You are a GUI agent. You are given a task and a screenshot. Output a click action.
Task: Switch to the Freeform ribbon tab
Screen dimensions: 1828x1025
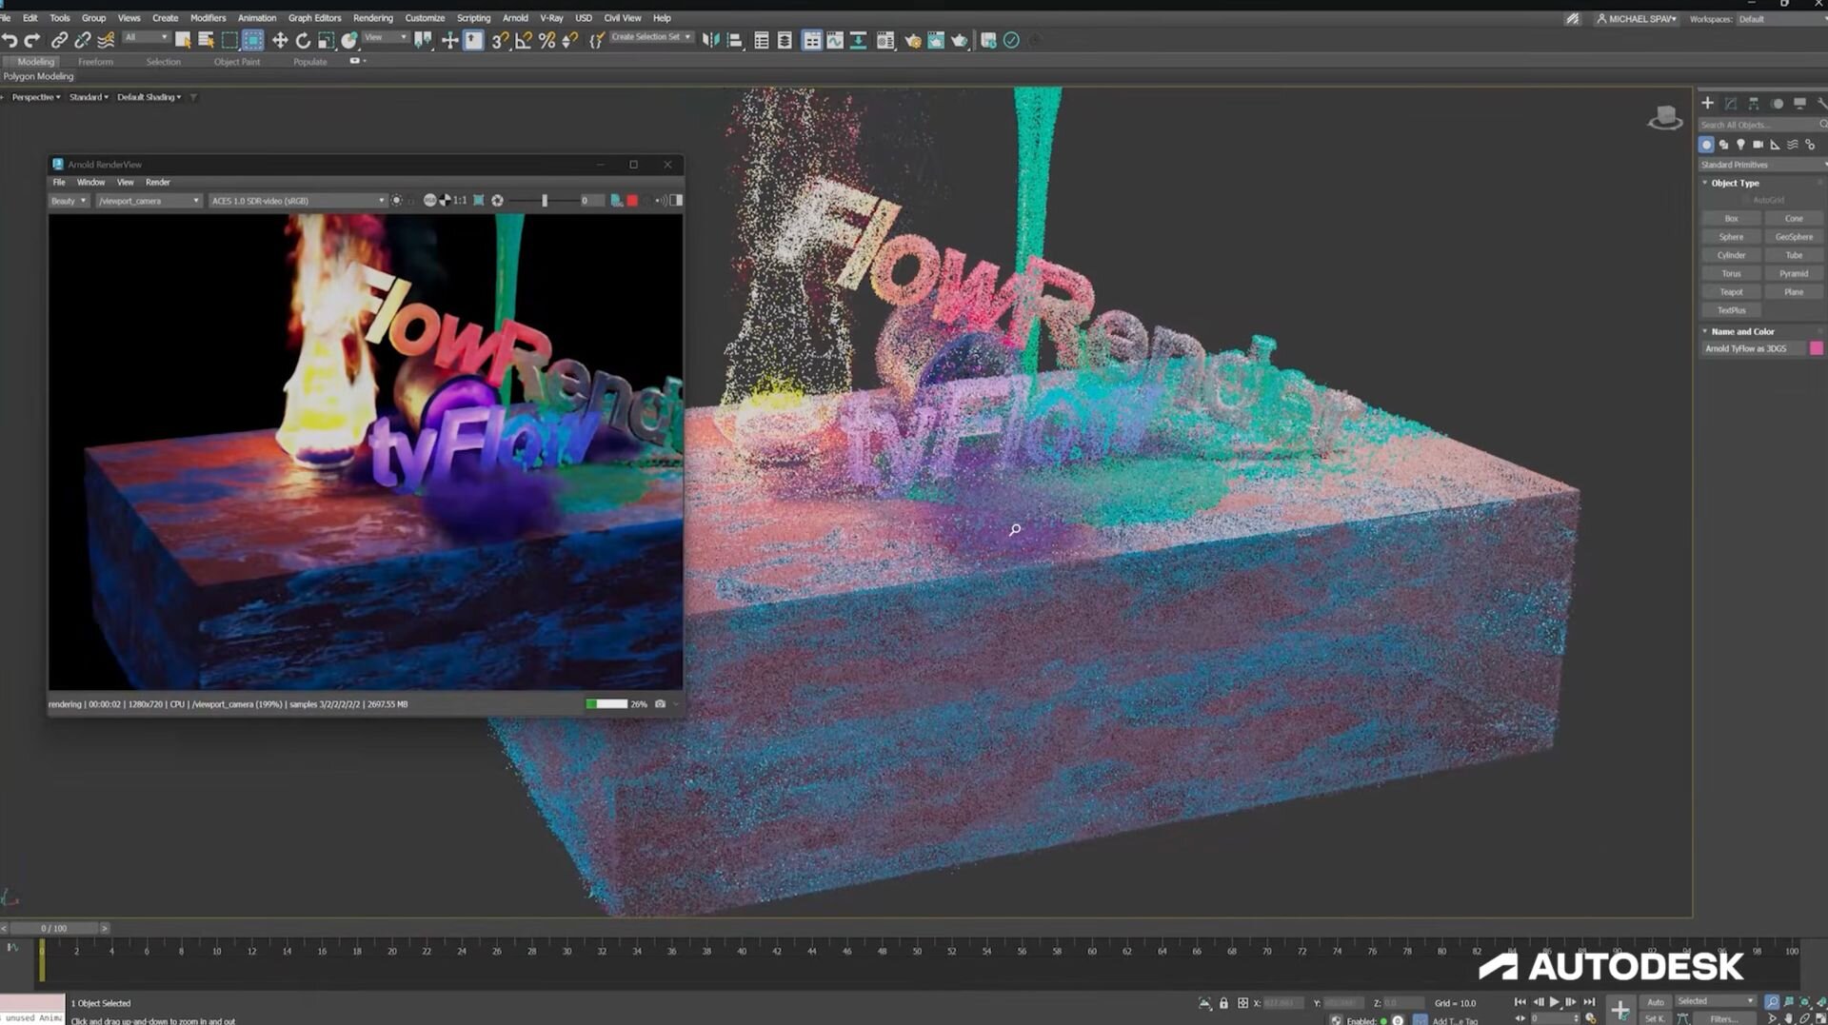(x=95, y=62)
